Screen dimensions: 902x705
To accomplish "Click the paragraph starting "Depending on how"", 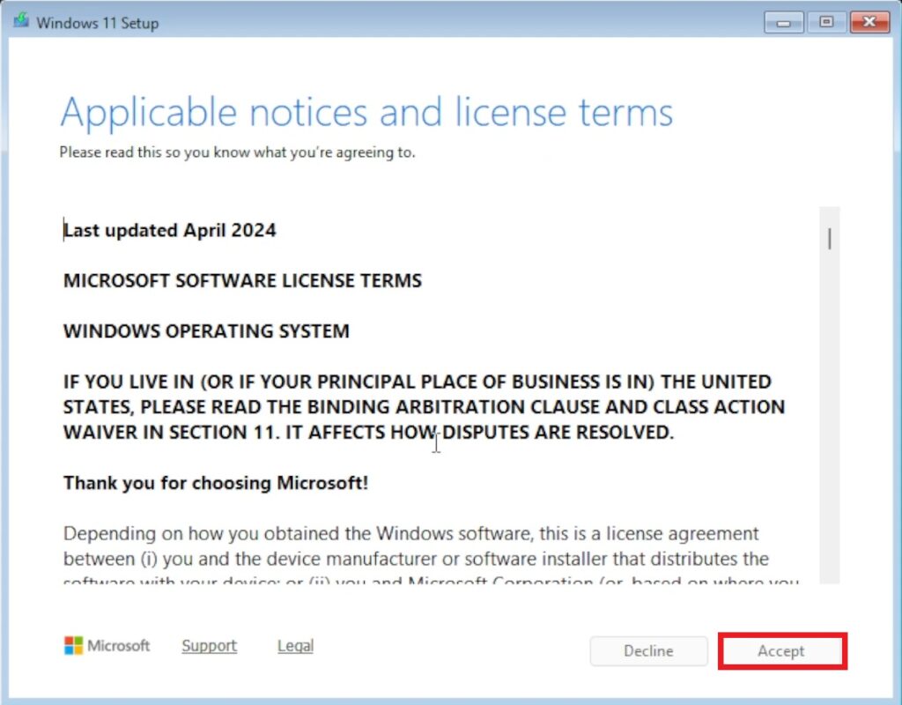I will [x=410, y=546].
